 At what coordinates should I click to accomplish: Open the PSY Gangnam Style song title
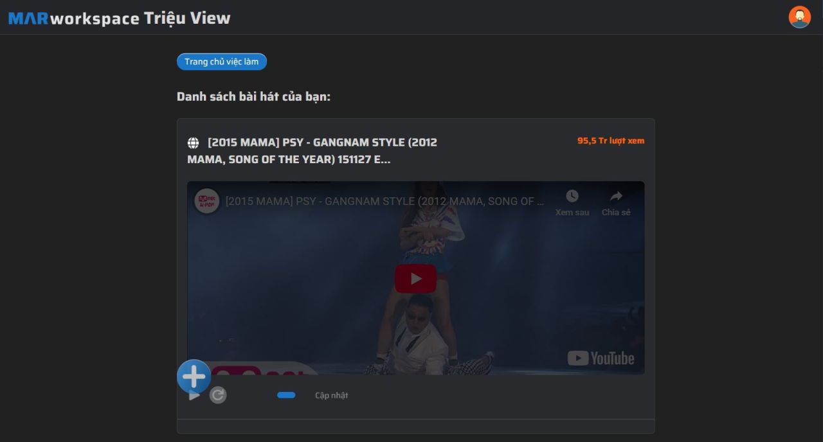(312, 151)
